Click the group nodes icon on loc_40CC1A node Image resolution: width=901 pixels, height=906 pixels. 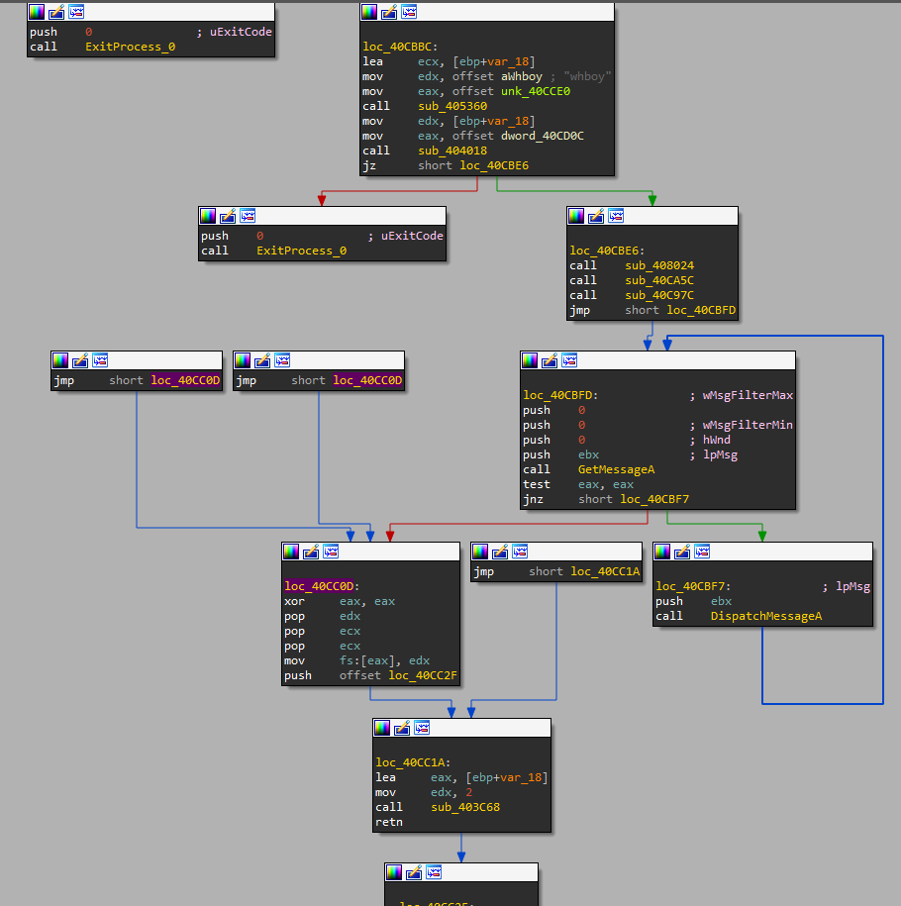tap(422, 728)
